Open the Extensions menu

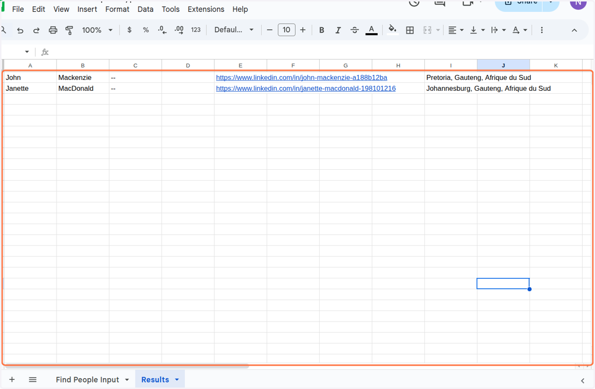pyautogui.click(x=206, y=9)
